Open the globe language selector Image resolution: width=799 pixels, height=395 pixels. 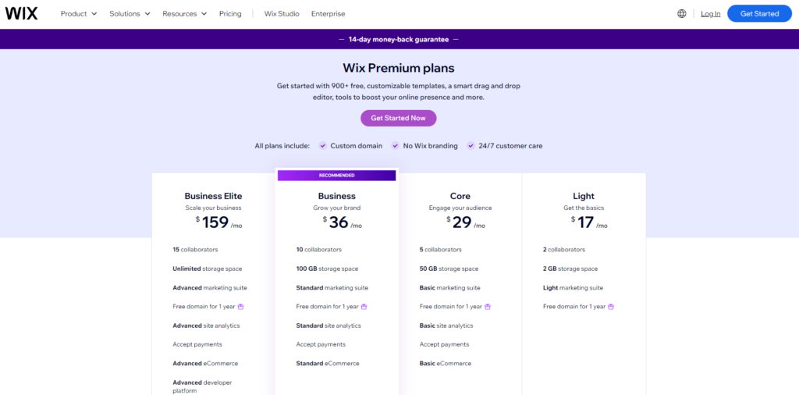coord(682,14)
